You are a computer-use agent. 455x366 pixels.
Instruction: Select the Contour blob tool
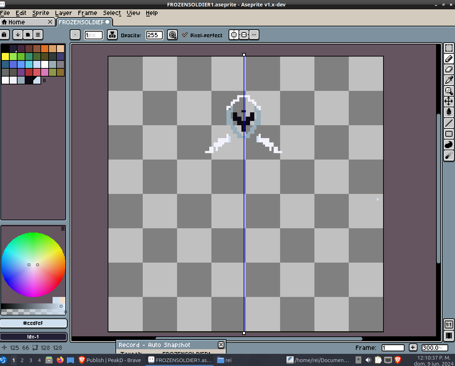coord(449,145)
